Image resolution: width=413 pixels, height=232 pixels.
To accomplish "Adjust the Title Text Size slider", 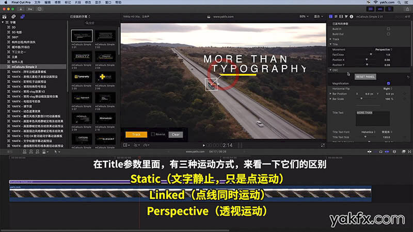I will (x=366, y=137).
